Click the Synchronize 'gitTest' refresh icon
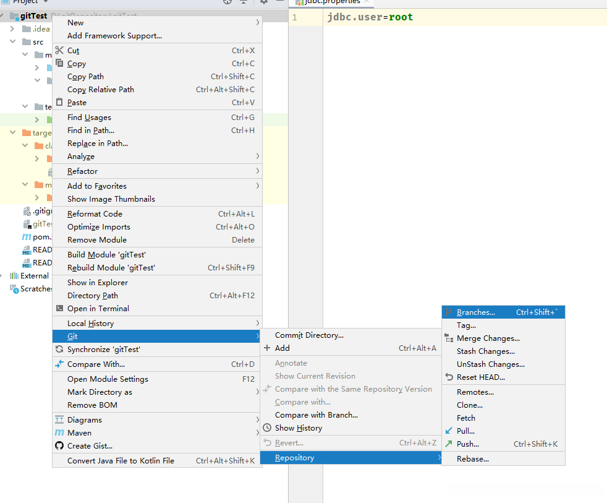Screen dimensions: 607x503 pyautogui.click(x=59, y=349)
